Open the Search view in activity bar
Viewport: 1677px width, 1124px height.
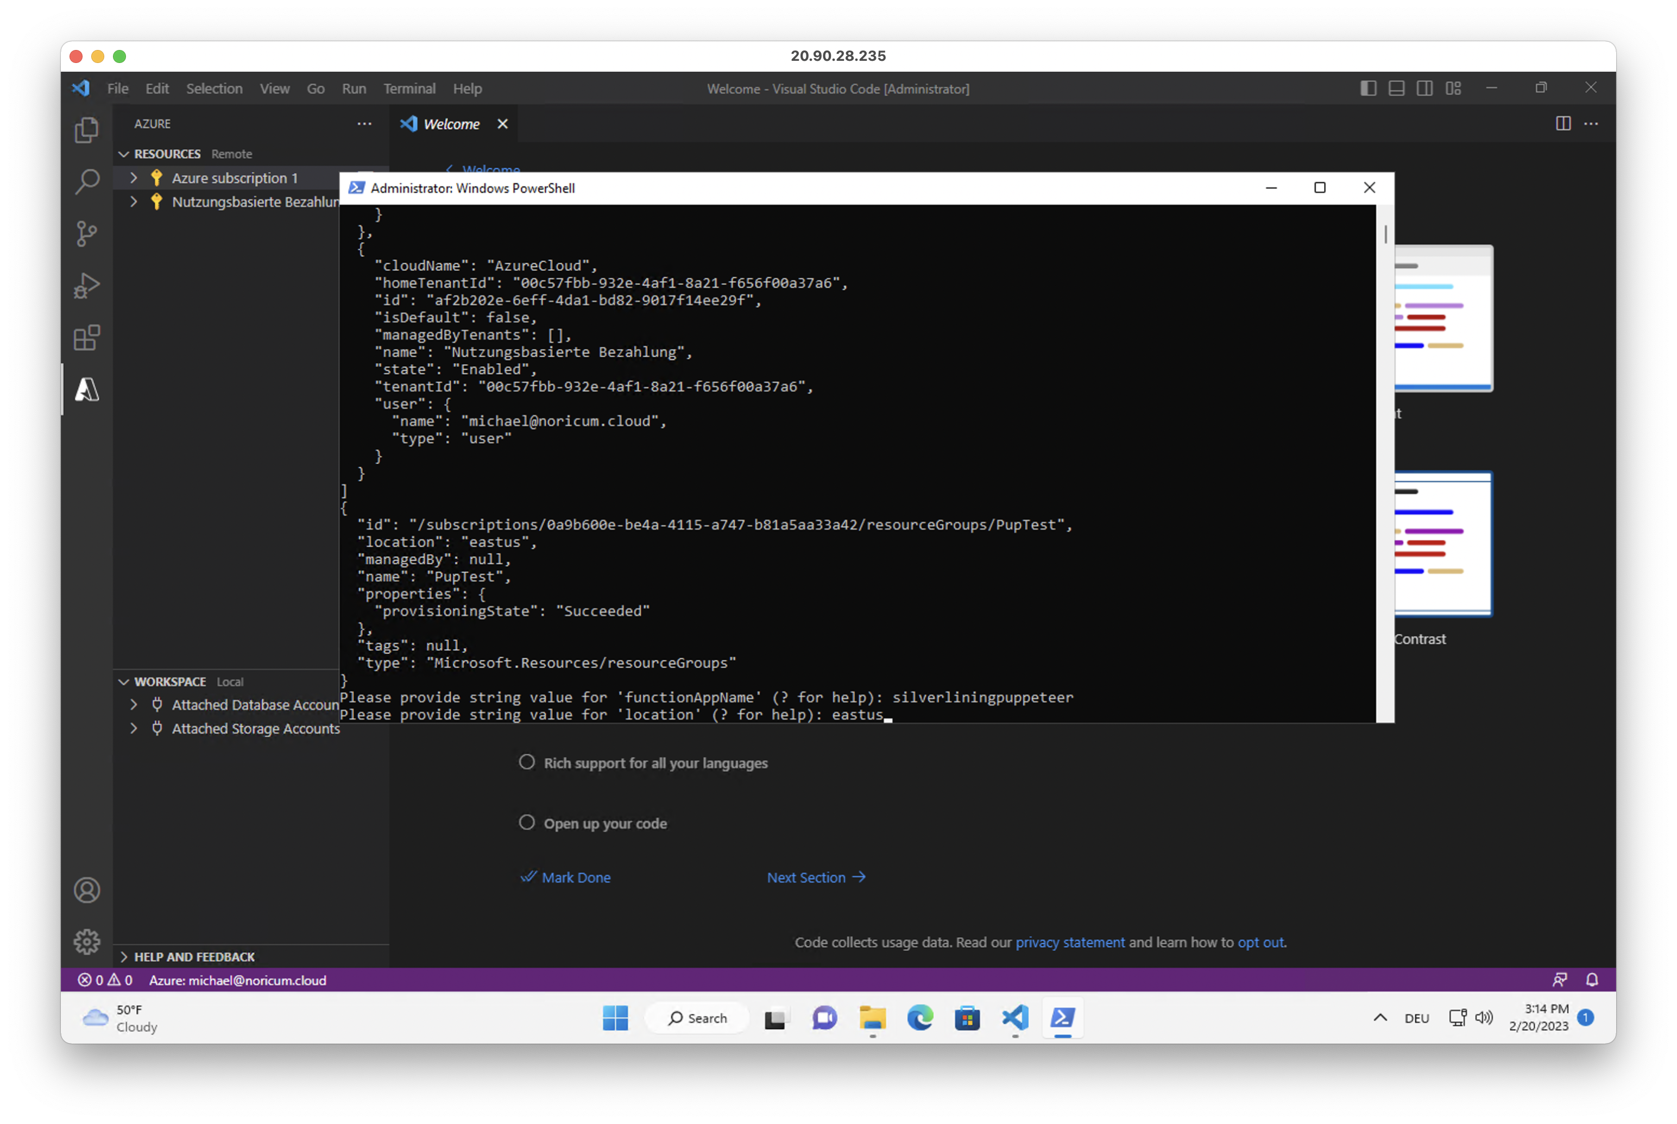pos(87,181)
